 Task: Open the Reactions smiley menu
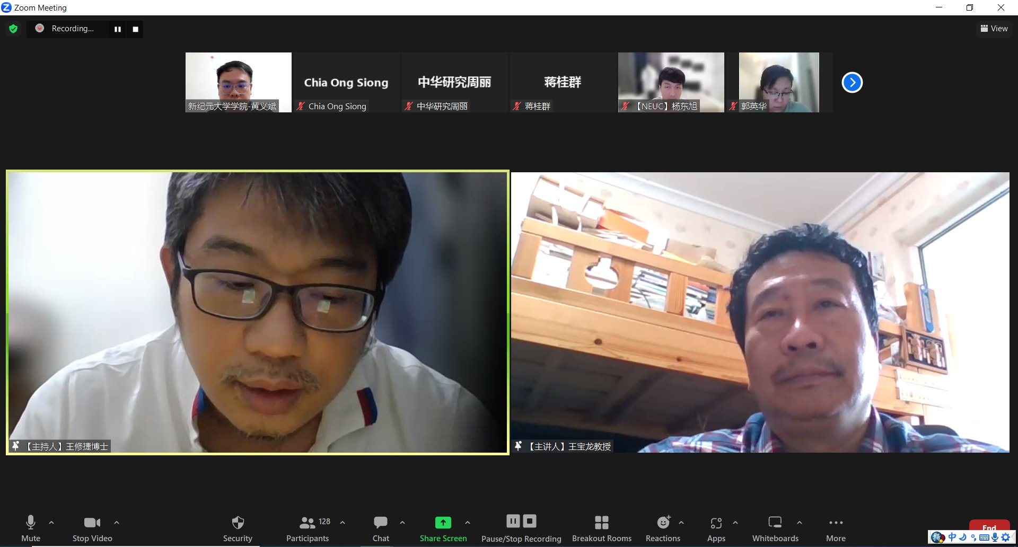[x=663, y=528]
